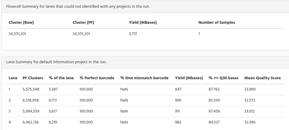
Task: Select the Yield (MBases) header
Action: 143,23
